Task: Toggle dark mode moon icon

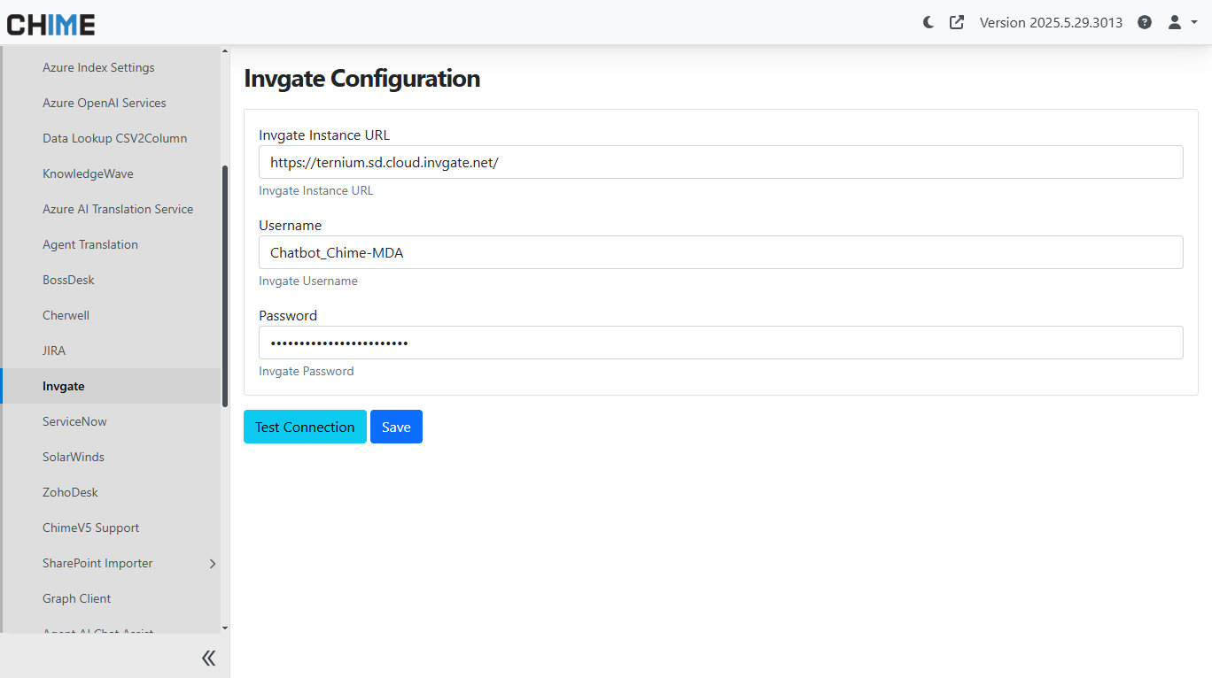Action: 928,22
